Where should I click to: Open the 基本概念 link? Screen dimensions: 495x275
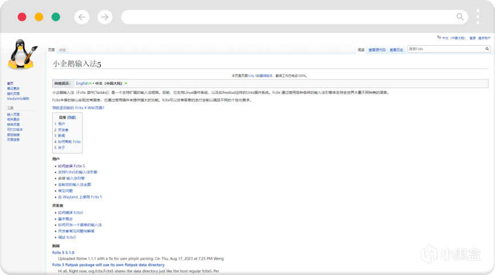coord(65,219)
